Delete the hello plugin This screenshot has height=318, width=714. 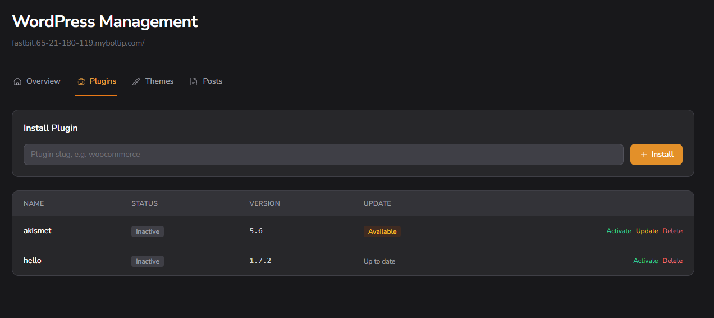pyautogui.click(x=672, y=261)
